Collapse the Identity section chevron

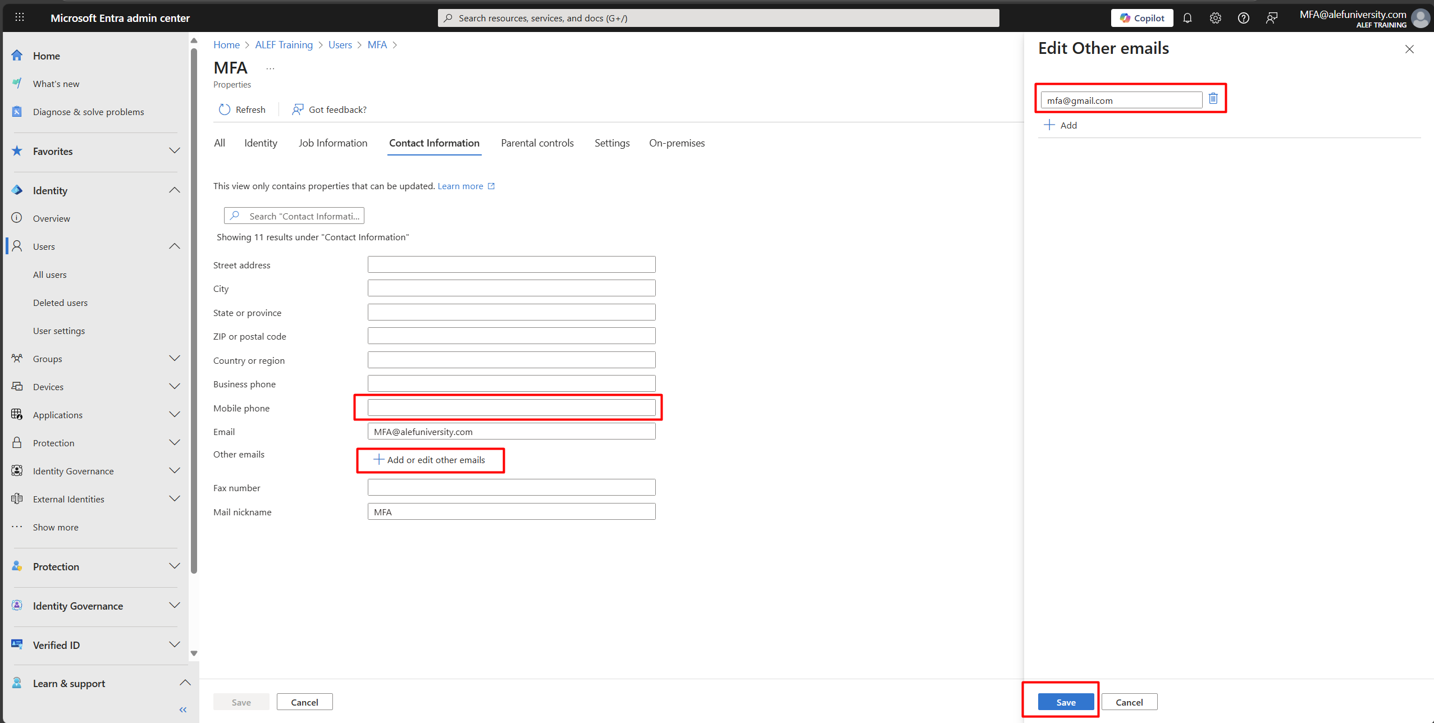(175, 190)
